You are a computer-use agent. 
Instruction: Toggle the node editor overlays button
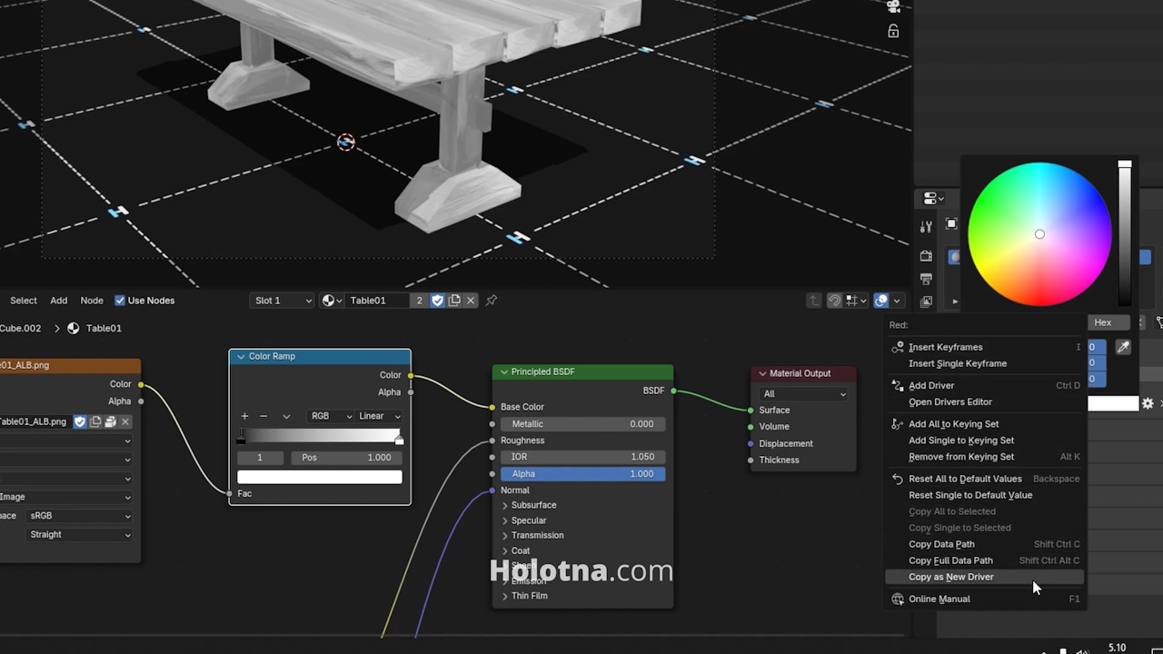(880, 301)
